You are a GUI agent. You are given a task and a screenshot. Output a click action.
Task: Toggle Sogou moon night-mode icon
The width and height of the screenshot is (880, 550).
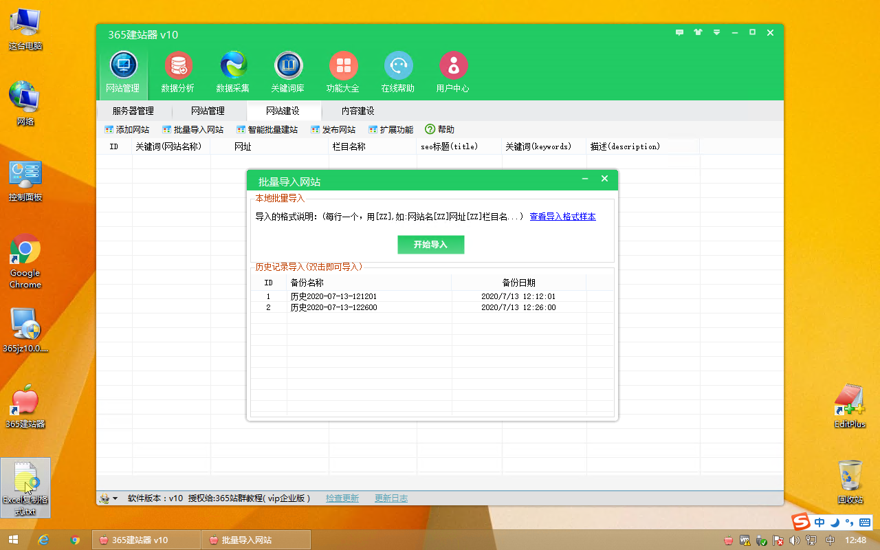(835, 522)
